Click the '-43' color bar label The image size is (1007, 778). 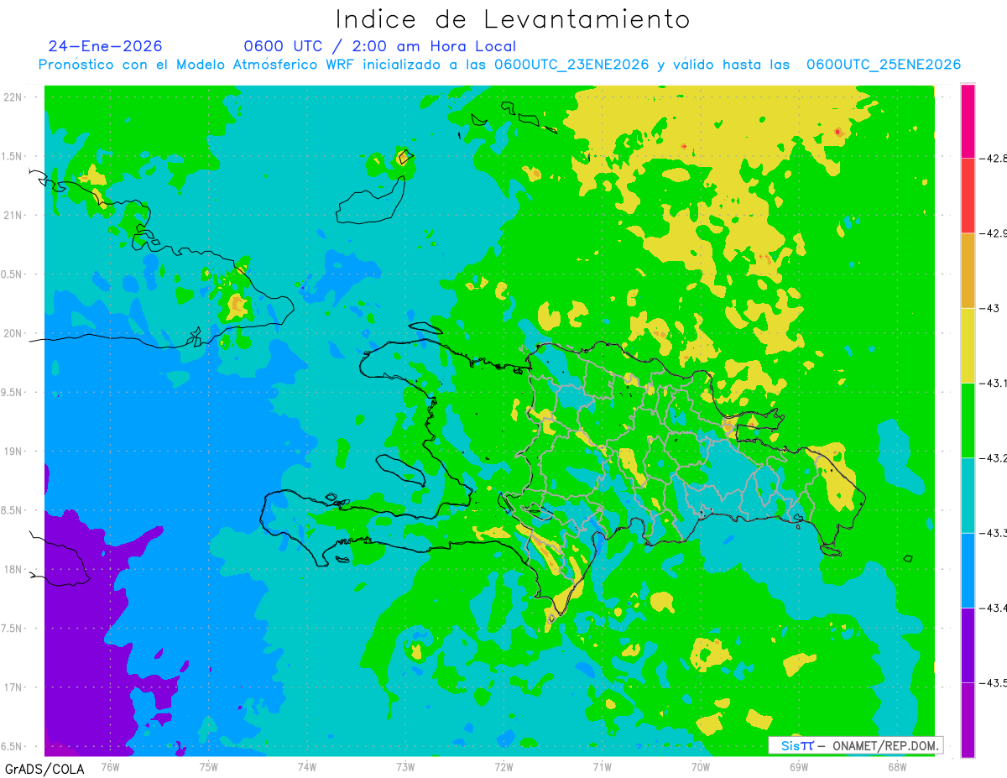click(x=990, y=308)
